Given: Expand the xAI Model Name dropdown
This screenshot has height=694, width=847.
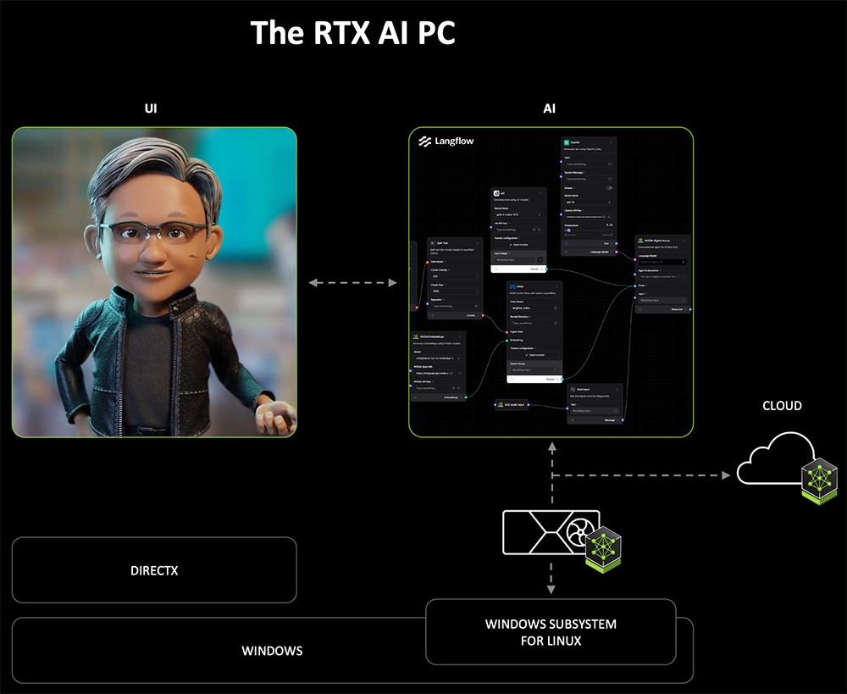Looking at the screenshot, I should pyautogui.click(x=518, y=214).
